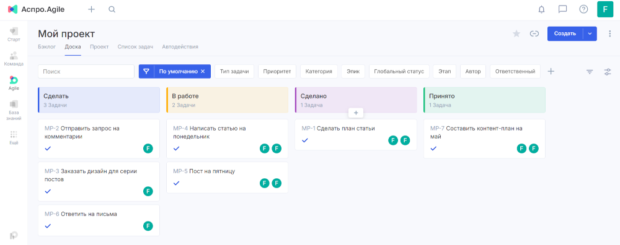Open the Автодействия tab

(180, 46)
